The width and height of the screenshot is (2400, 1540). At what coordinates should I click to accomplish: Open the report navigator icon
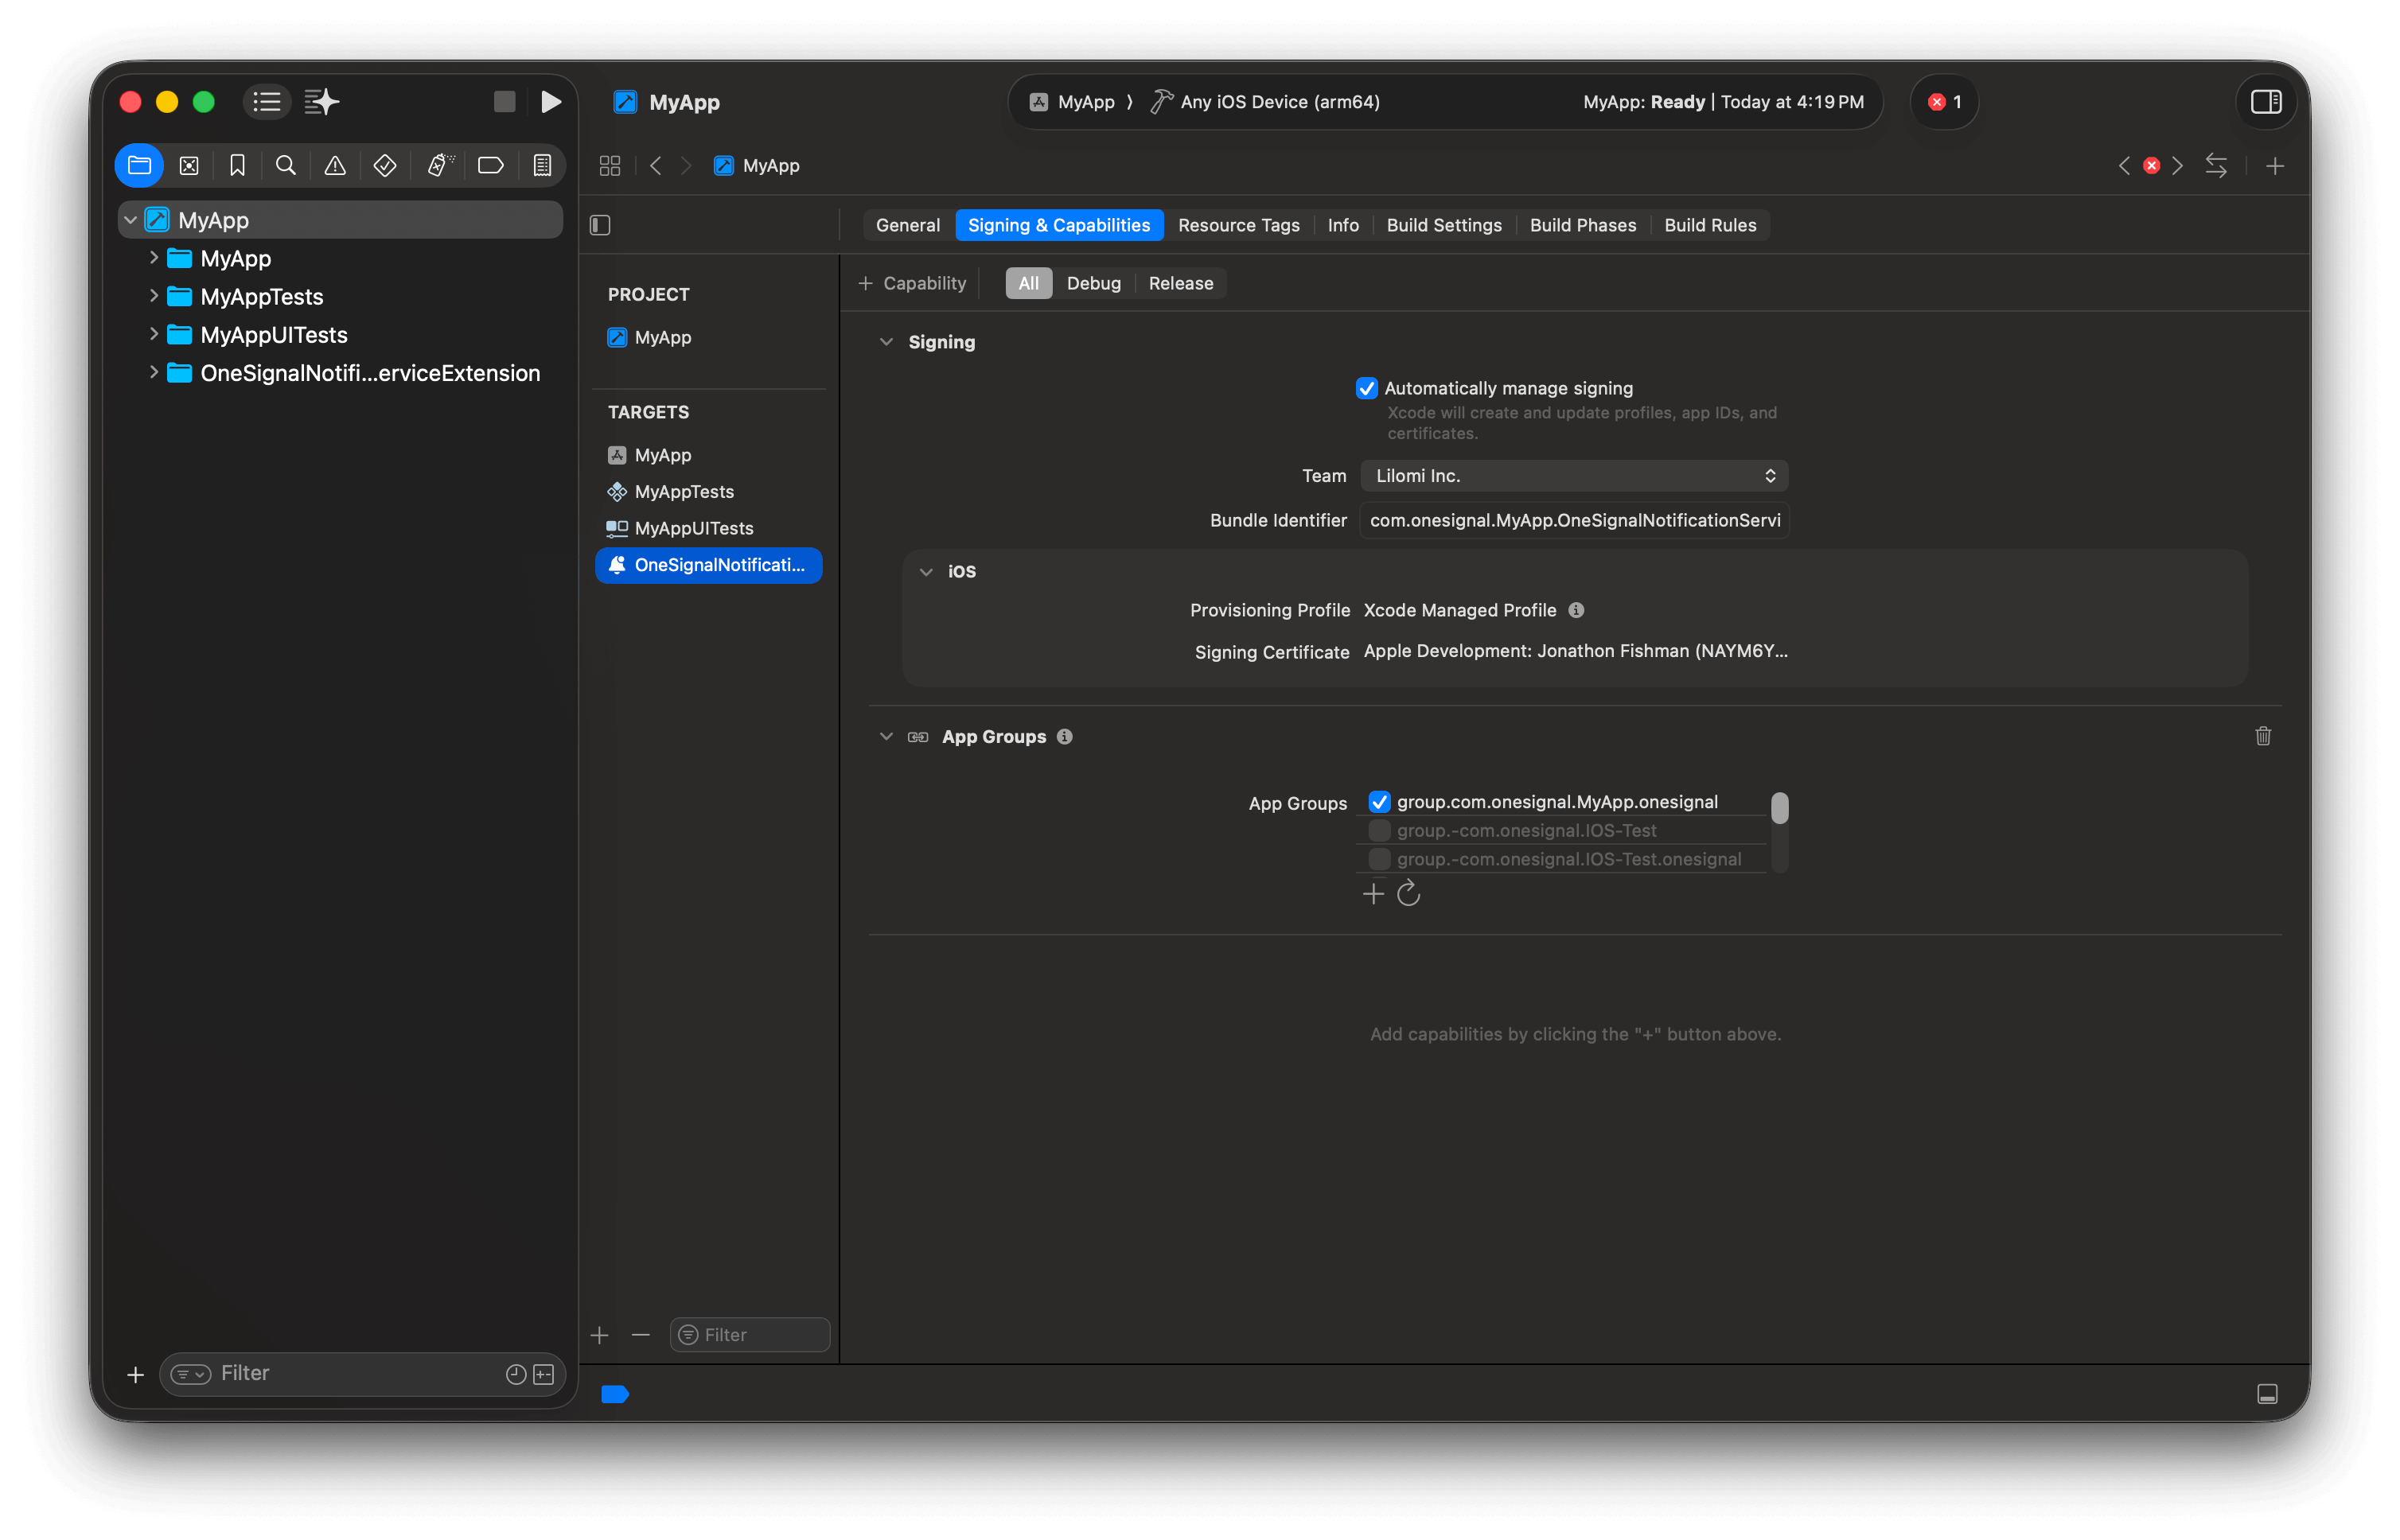pyautogui.click(x=542, y=166)
